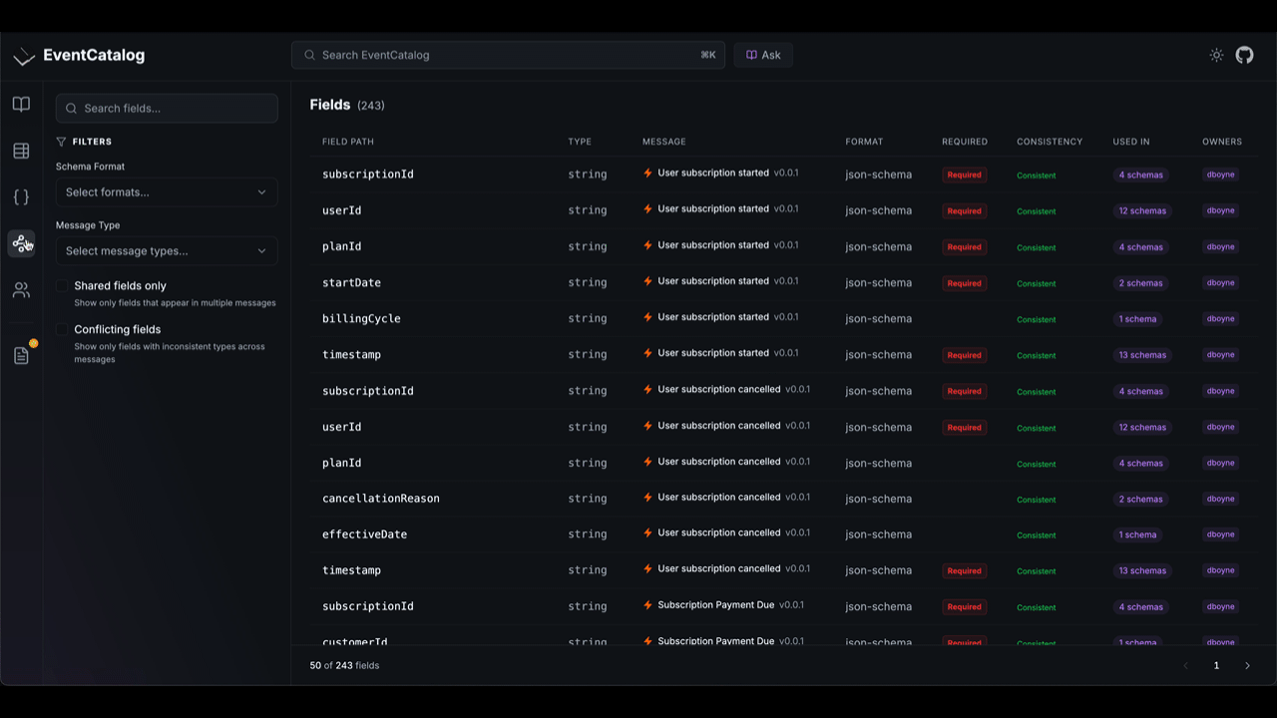Screen dimensions: 1277x718
Task: Enable the Shared fields only checkbox
Action: [x=62, y=286]
